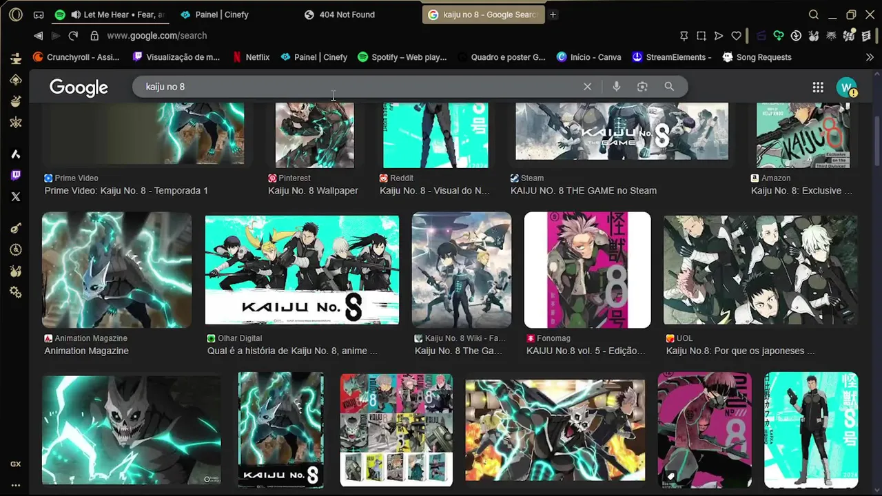Select the kaiju no 8 Google Search tab

pyautogui.click(x=484, y=14)
